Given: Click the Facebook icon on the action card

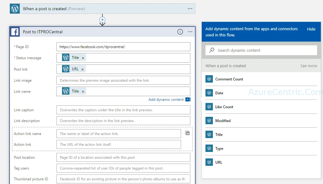Looking at the screenshot, I should point(15,32).
